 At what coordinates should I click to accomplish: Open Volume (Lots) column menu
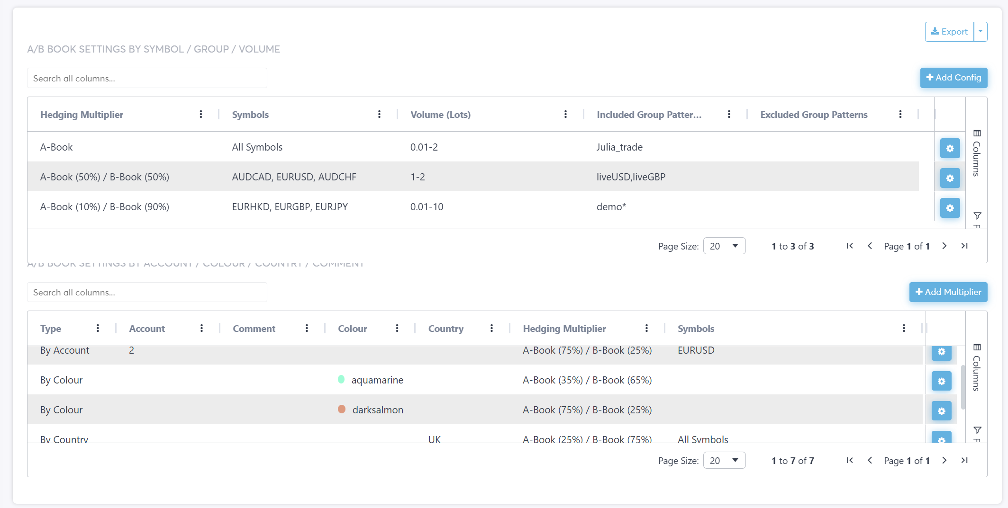pyautogui.click(x=565, y=114)
